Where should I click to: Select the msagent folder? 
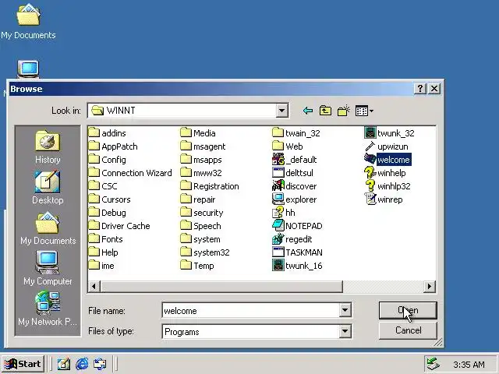(x=203, y=146)
